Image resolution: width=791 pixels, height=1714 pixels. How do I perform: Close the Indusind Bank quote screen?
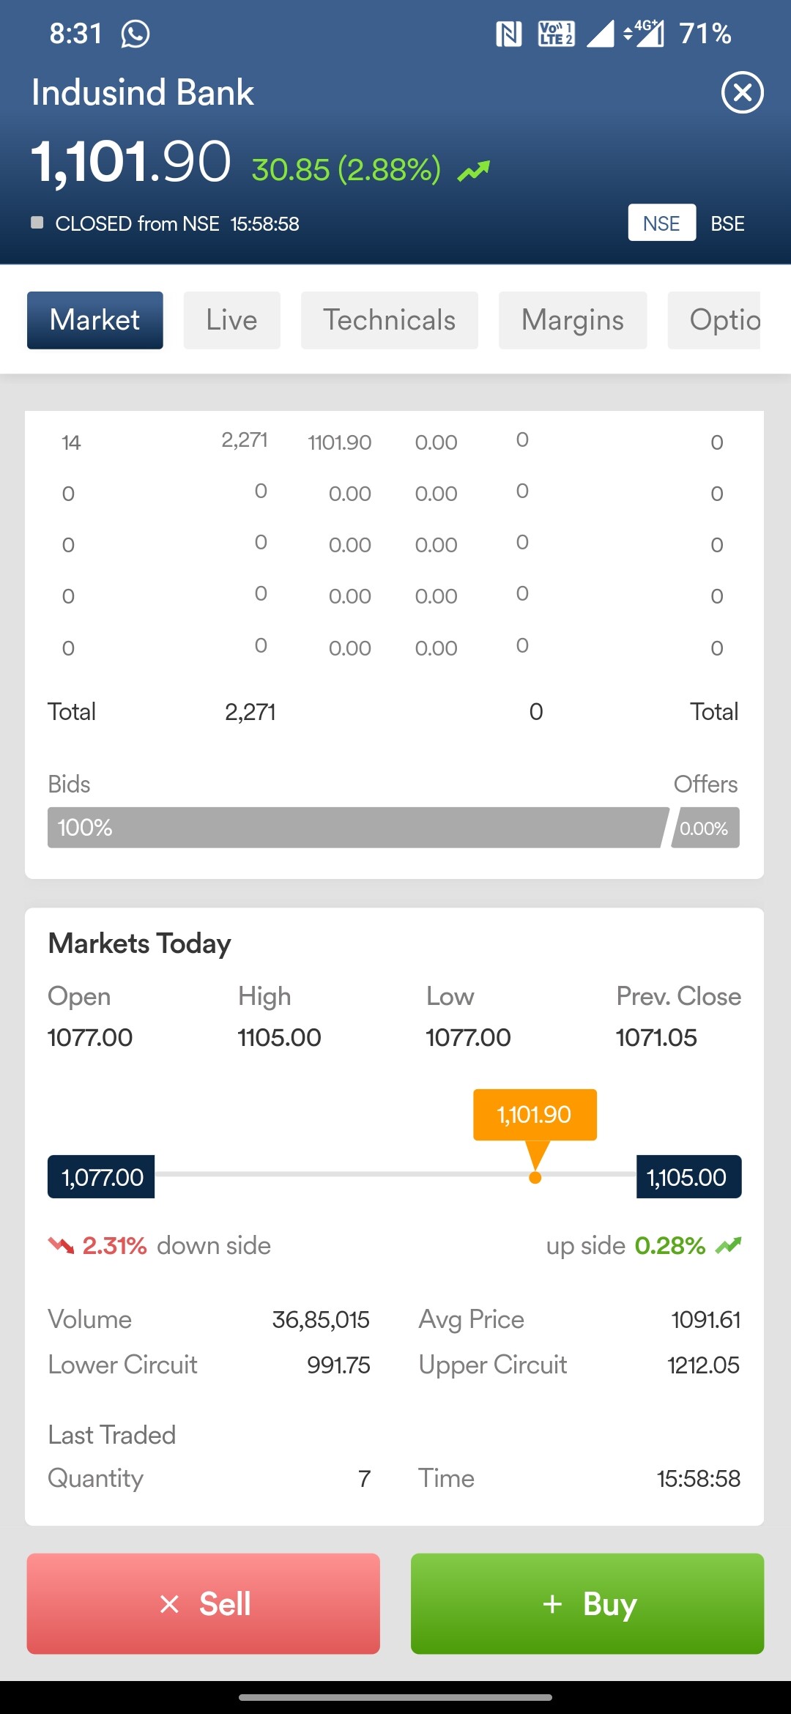(742, 93)
